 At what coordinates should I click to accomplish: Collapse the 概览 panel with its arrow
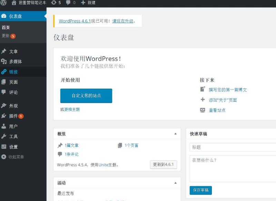point(175,134)
